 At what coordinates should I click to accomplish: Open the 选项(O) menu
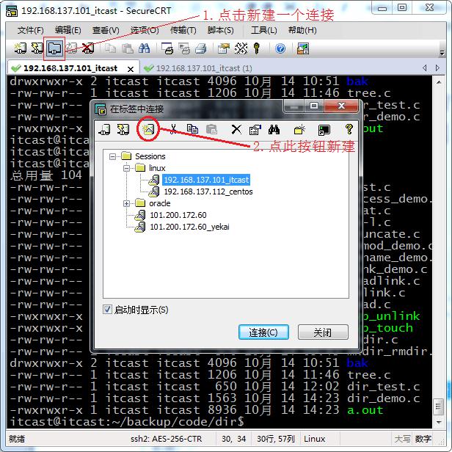click(145, 30)
